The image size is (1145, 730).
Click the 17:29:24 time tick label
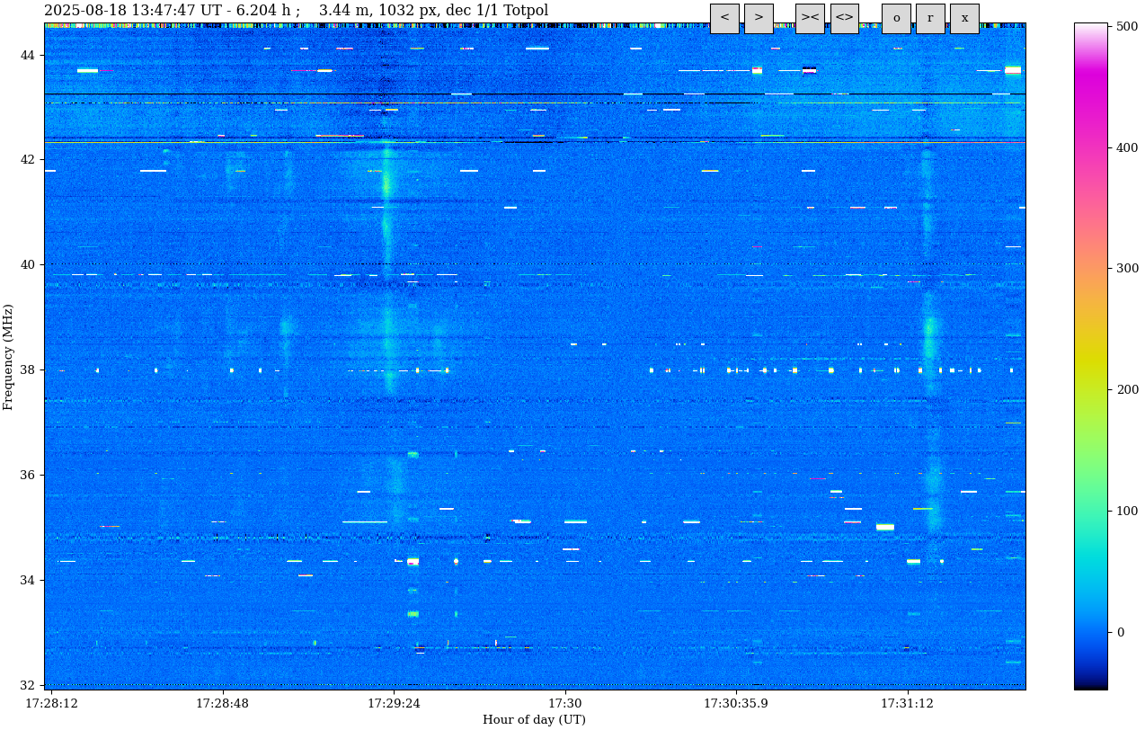(x=394, y=703)
